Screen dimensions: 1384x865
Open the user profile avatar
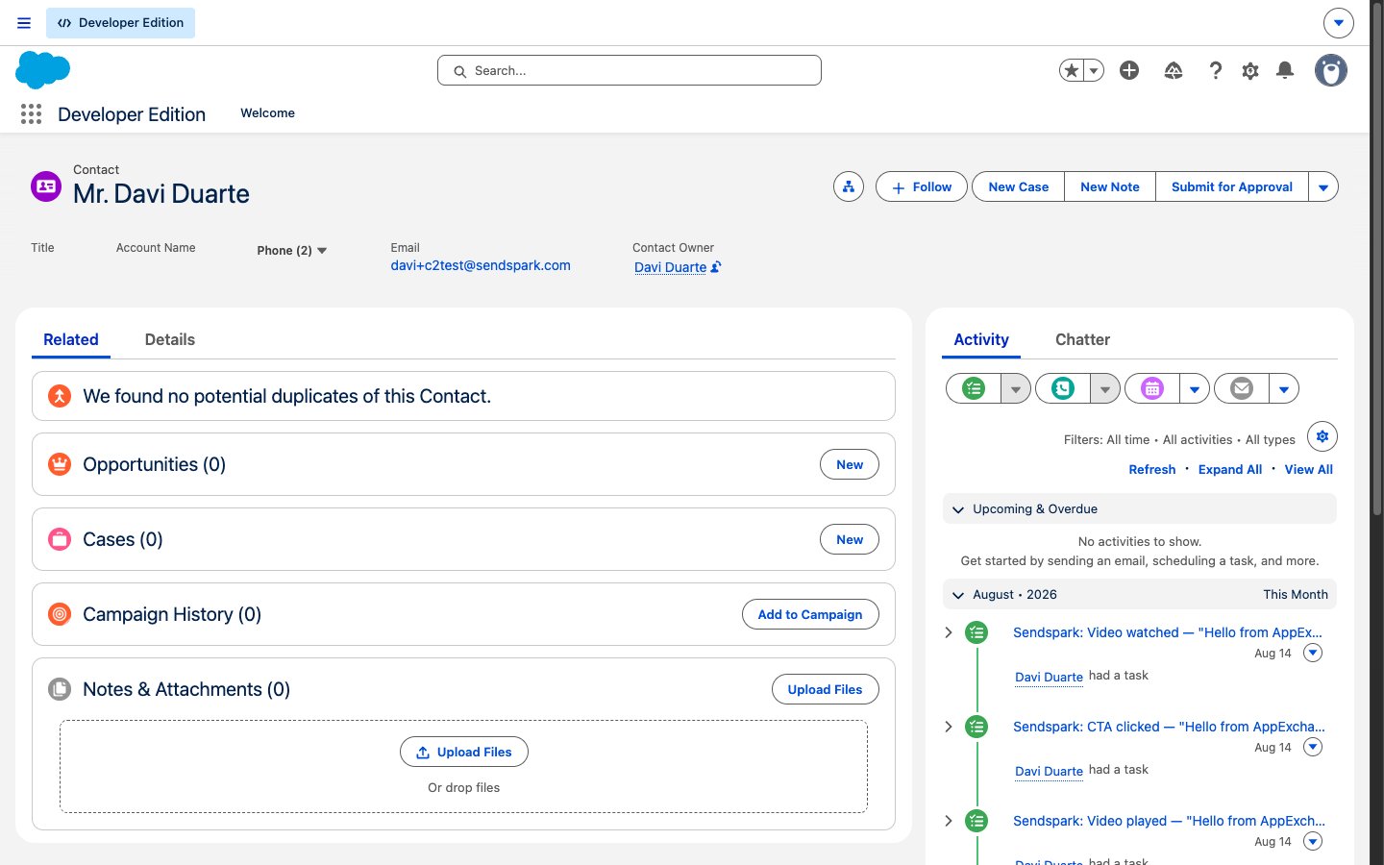pos(1331,70)
